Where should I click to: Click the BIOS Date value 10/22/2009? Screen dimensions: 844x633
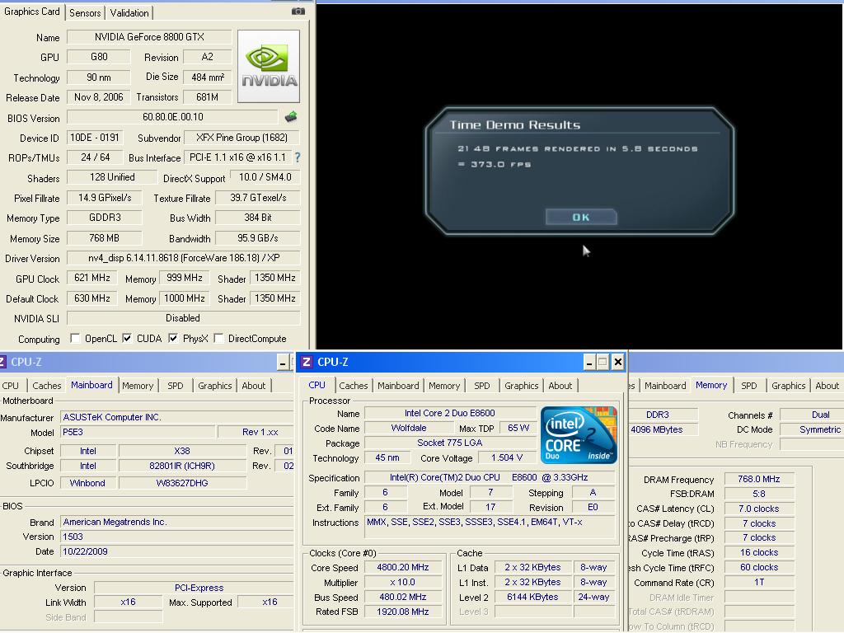point(177,551)
